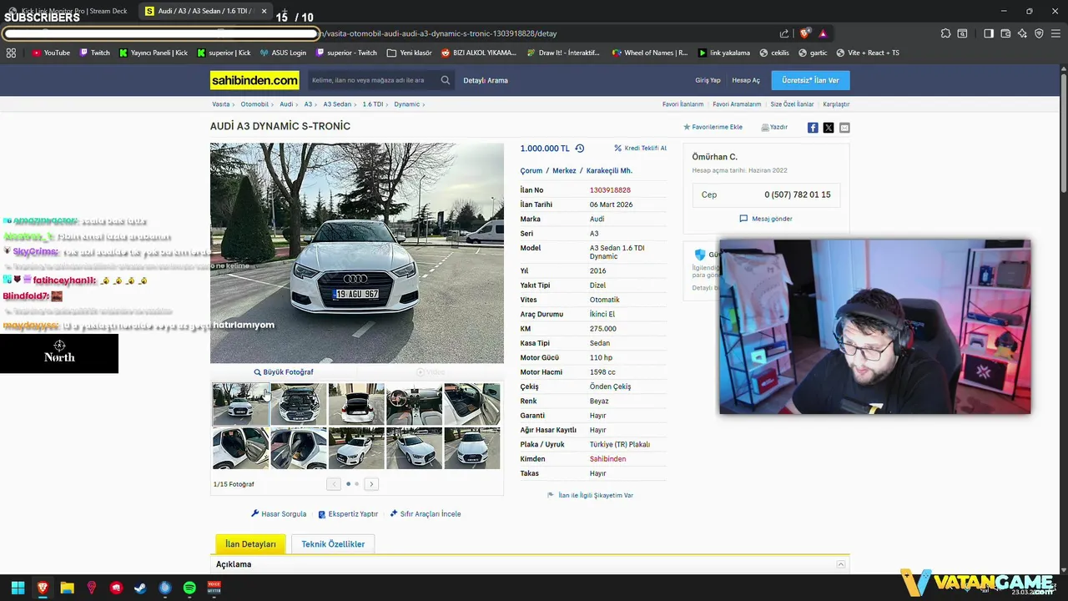
Task: Open File Explorer from the taskbar
Action: 67,588
